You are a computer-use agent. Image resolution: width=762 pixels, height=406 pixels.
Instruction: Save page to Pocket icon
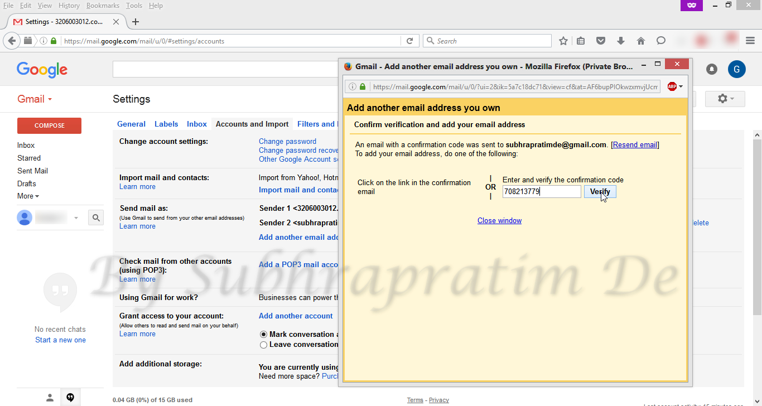[601, 41]
